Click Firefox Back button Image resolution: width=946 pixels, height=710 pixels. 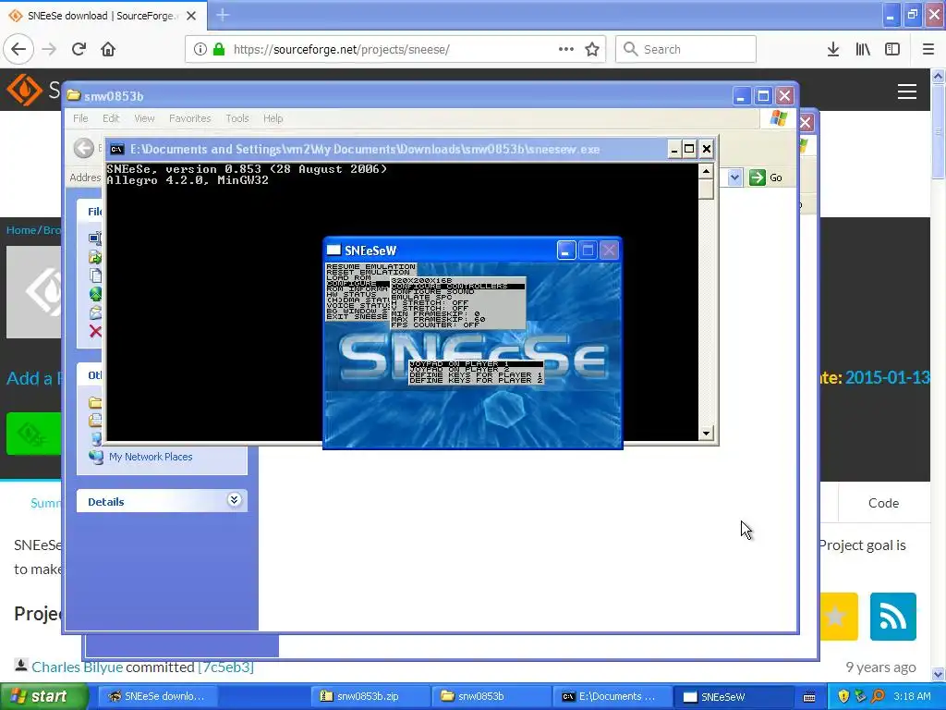[x=18, y=49]
